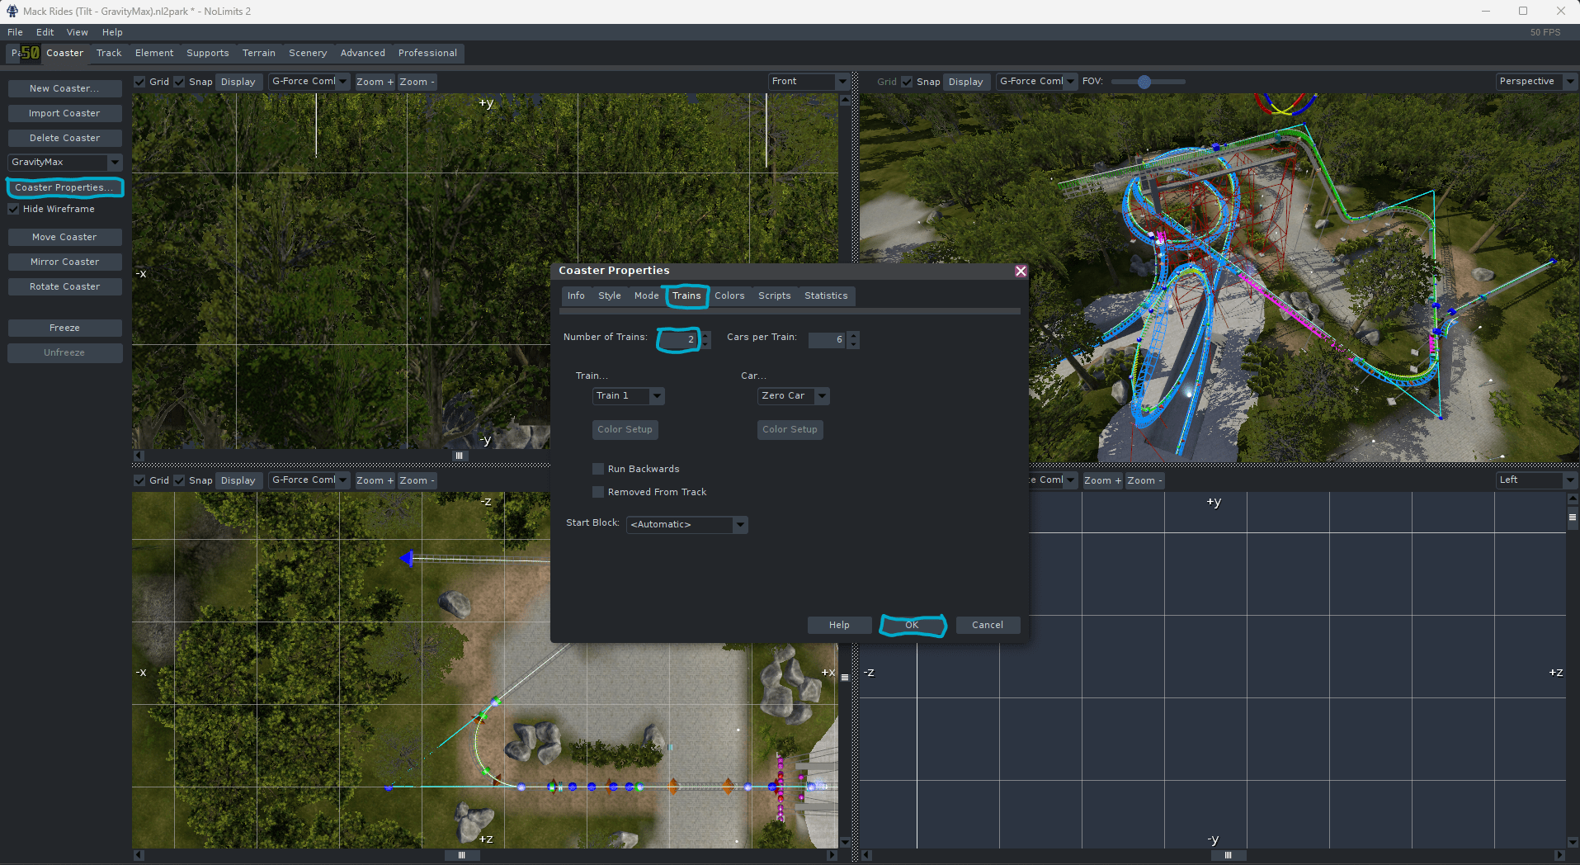Switch to the Professional tab

coord(427,53)
